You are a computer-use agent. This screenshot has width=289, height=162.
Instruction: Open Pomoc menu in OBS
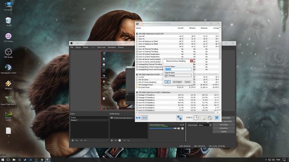121,47
